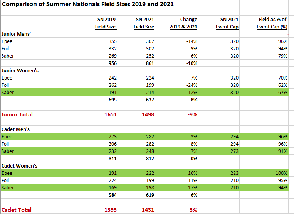Select the 'Junior Mens'' section label

(x=16, y=34)
